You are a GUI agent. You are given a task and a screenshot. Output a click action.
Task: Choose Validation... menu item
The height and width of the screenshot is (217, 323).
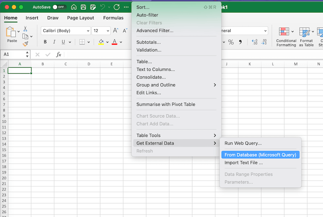176,50
